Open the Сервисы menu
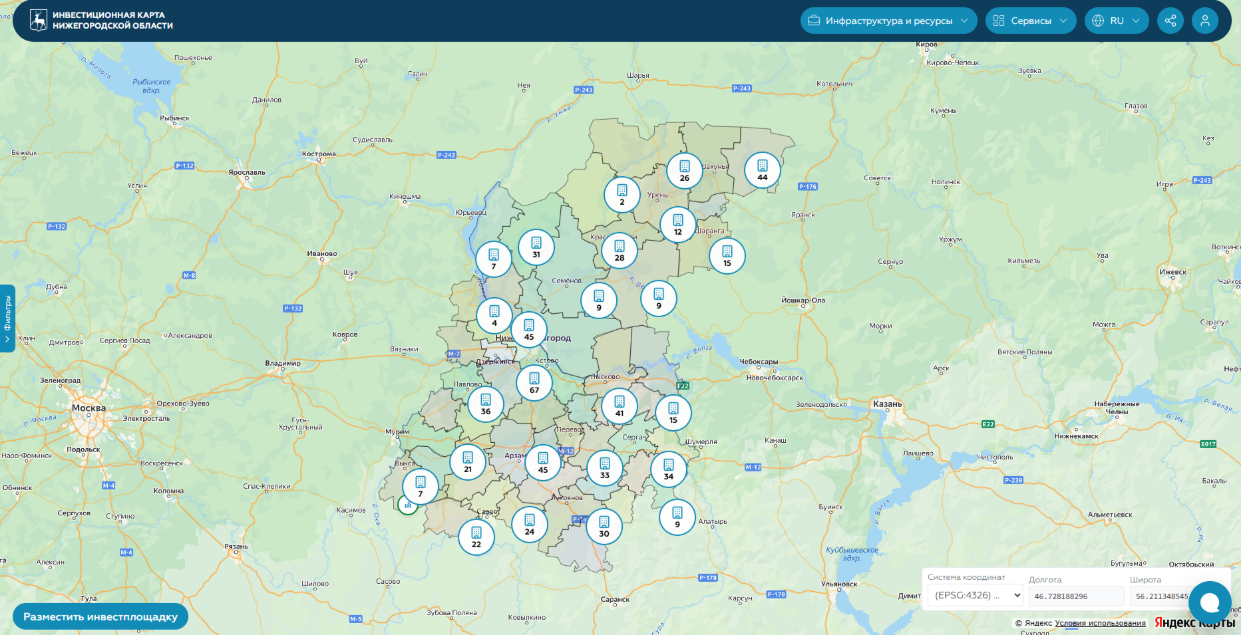1241x635 pixels. [x=1030, y=21]
